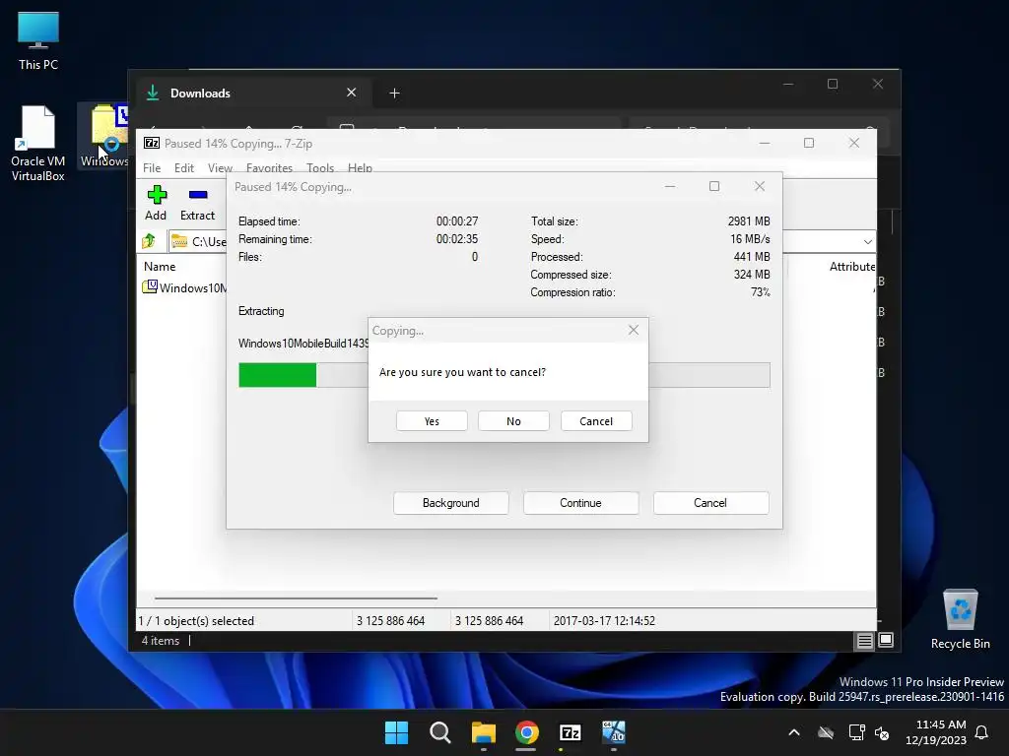Click the 7-Zip Add toolbar icon

coord(157,203)
